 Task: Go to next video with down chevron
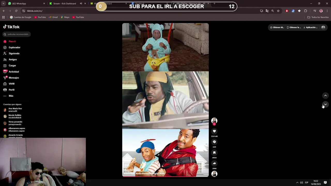(325, 104)
